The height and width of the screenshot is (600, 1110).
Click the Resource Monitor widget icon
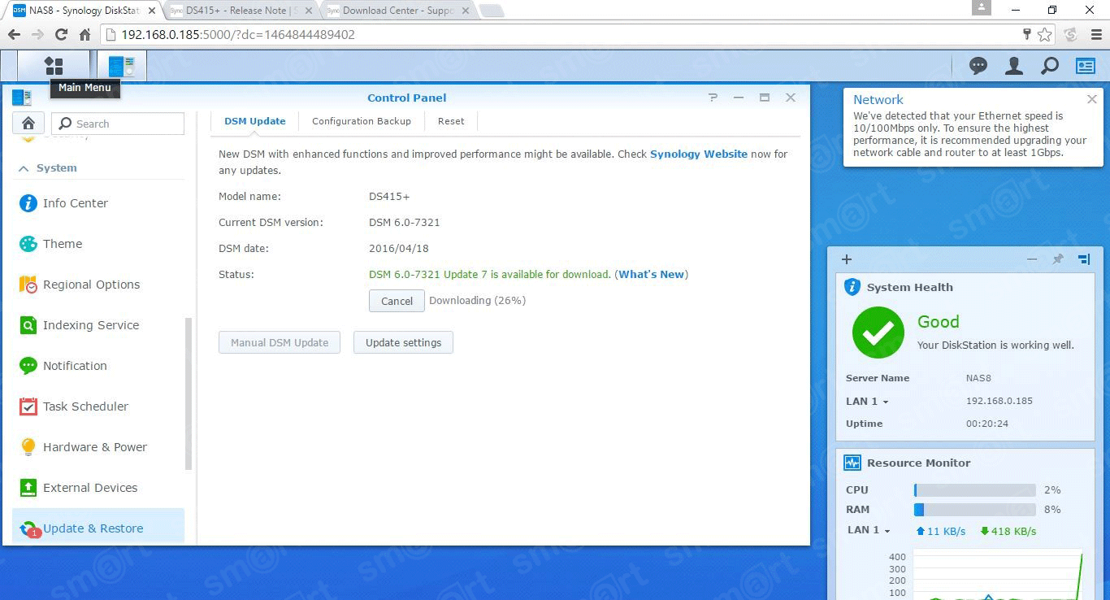852,463
